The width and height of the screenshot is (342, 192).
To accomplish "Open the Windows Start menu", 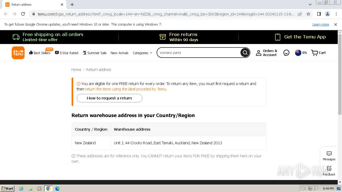I will (7, 188).
